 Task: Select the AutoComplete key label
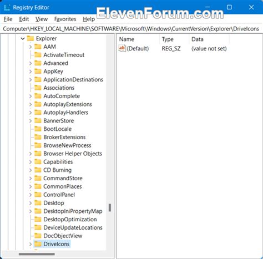pos(62,96)
